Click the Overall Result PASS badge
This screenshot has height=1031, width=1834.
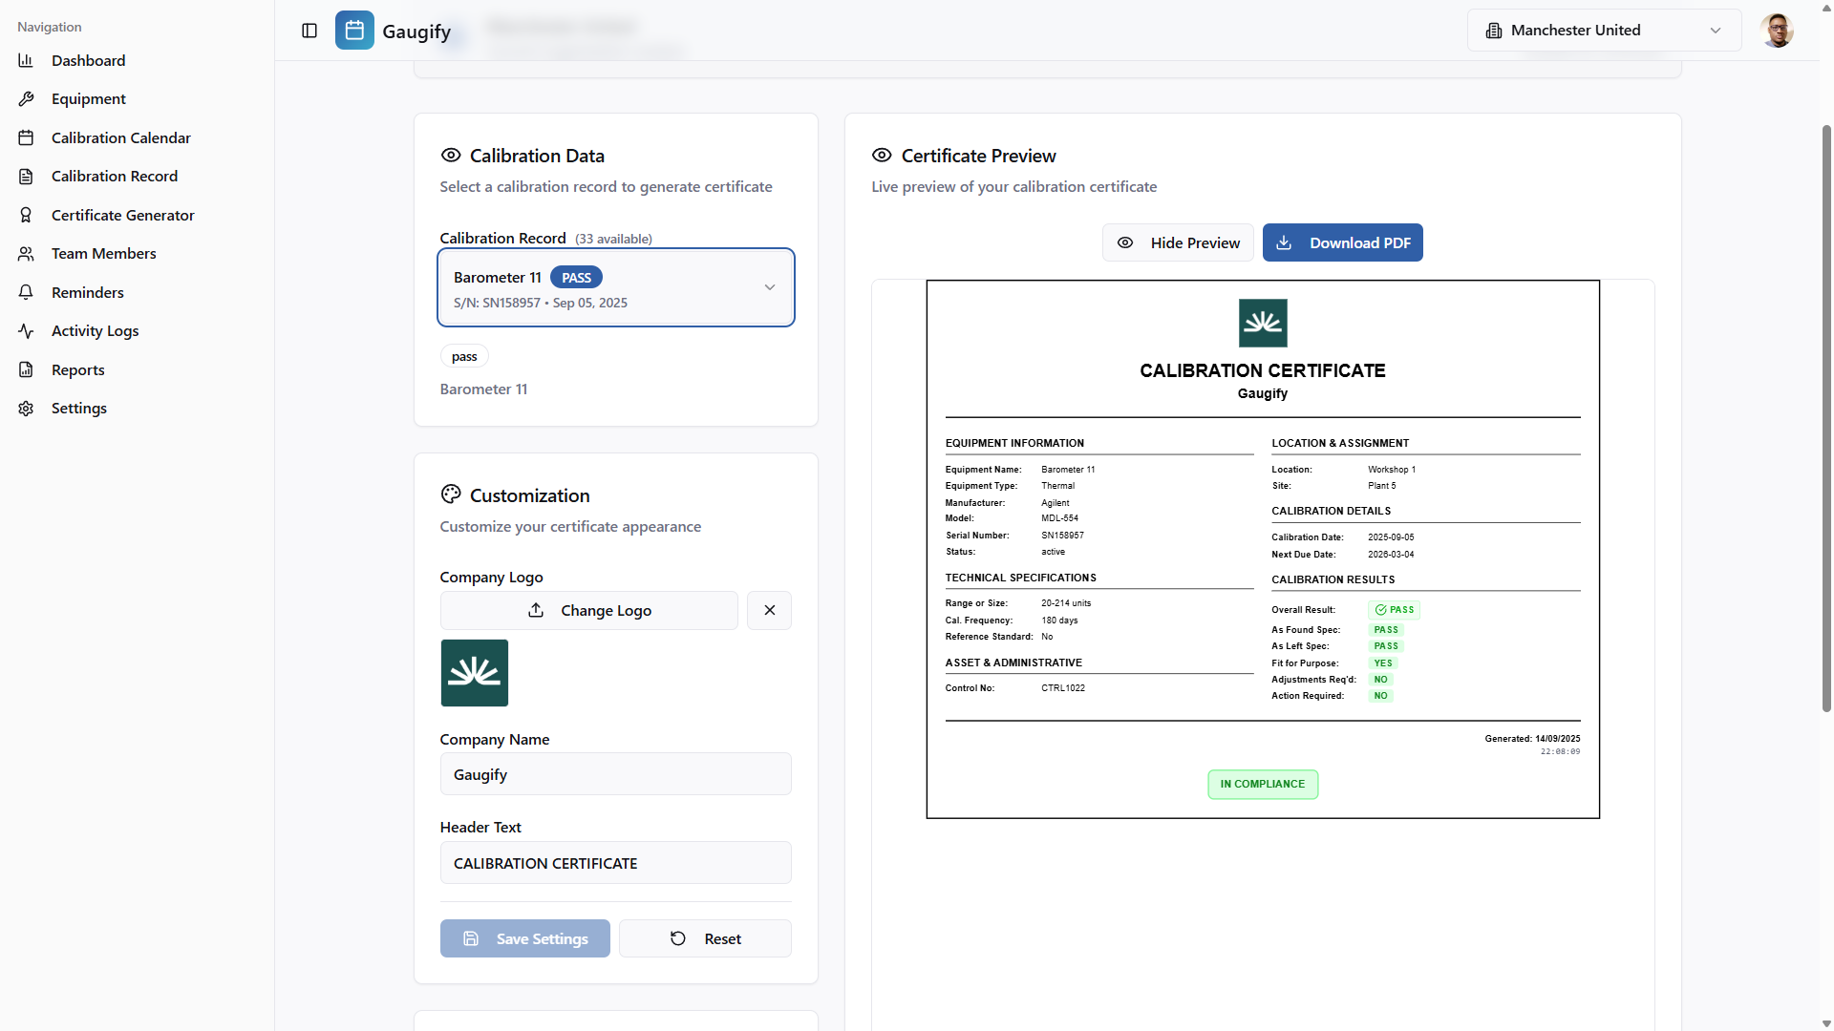coord(1395,610)
